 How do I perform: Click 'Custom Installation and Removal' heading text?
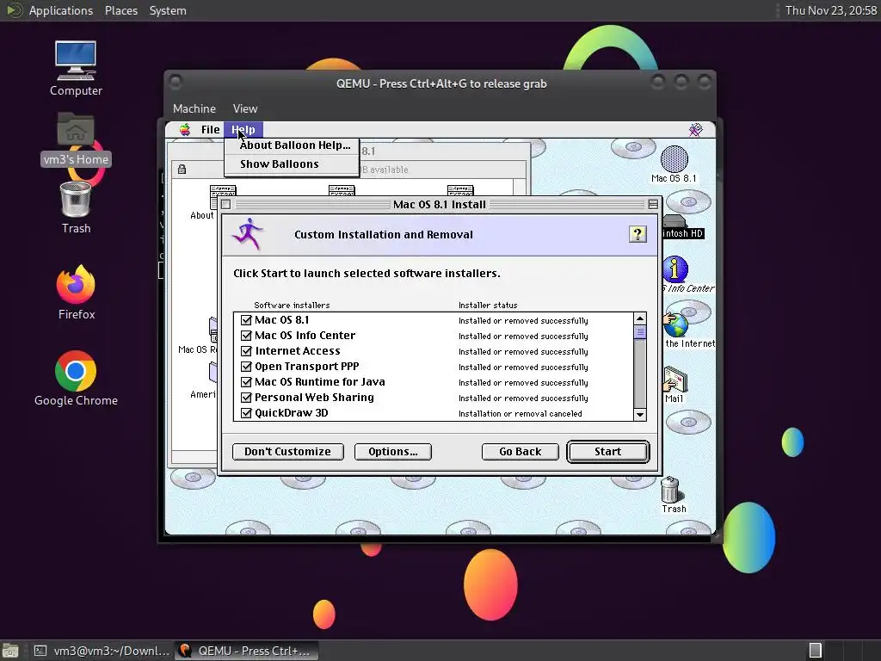(384, 234)
